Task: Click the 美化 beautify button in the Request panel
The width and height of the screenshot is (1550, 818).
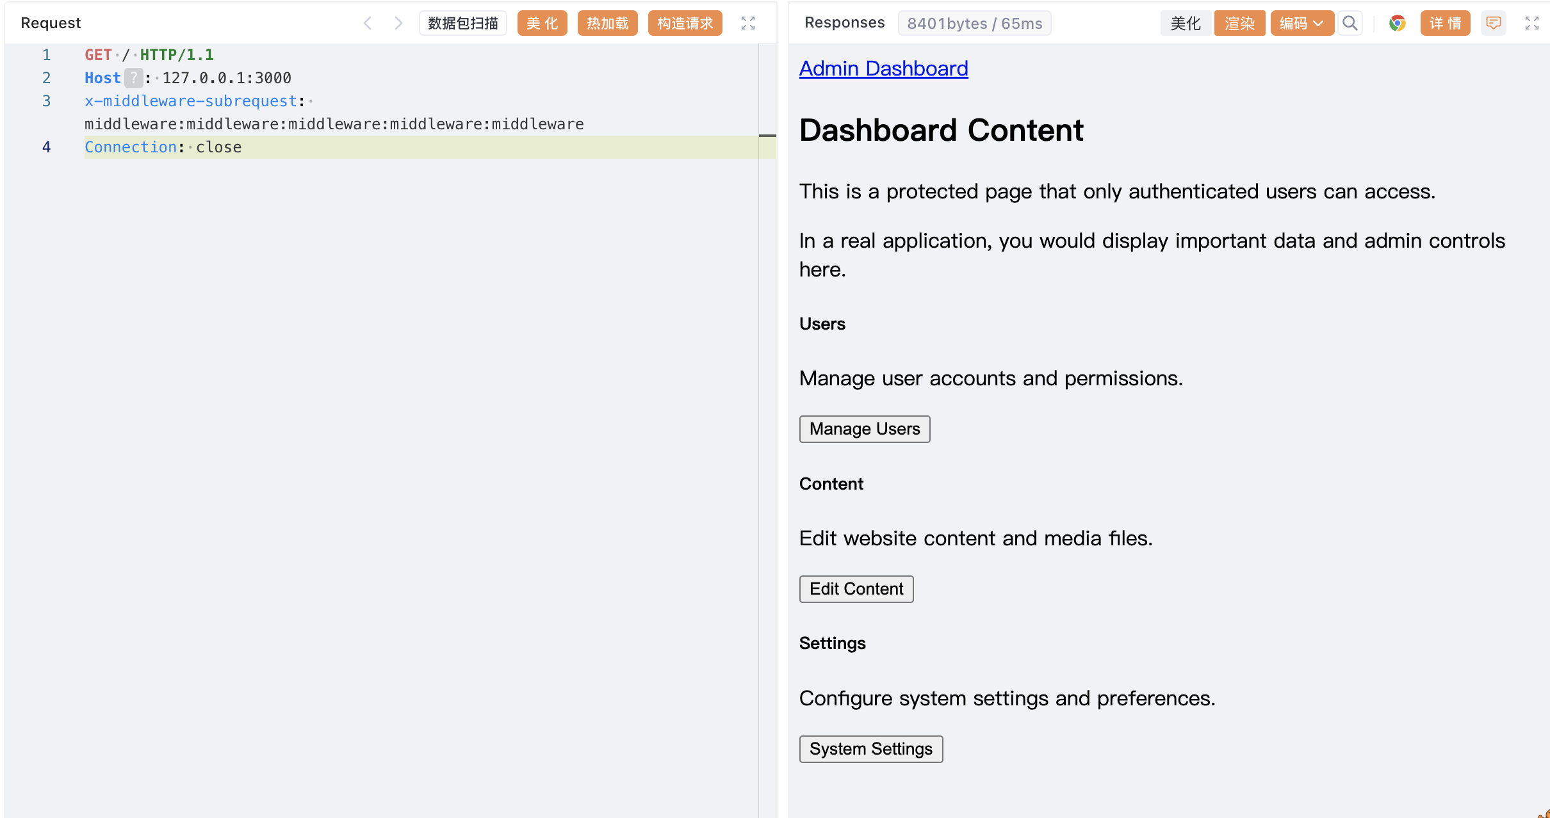Action: (542, 23)
